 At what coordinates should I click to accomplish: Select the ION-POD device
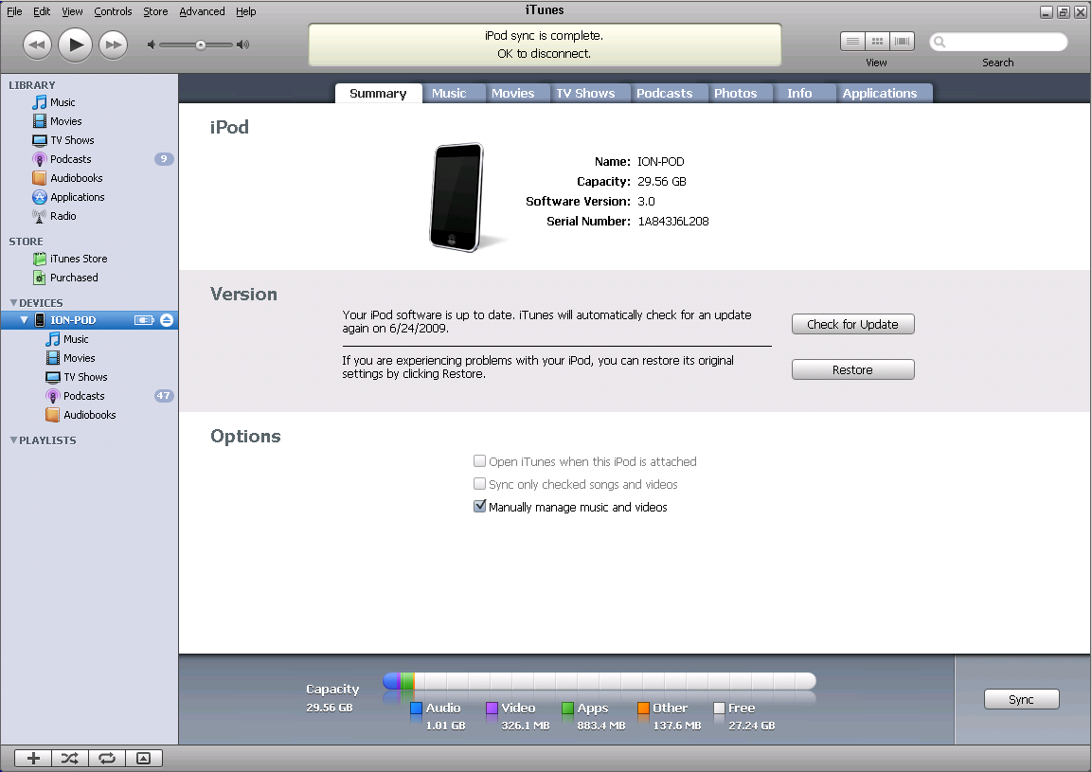click(72, 320)
